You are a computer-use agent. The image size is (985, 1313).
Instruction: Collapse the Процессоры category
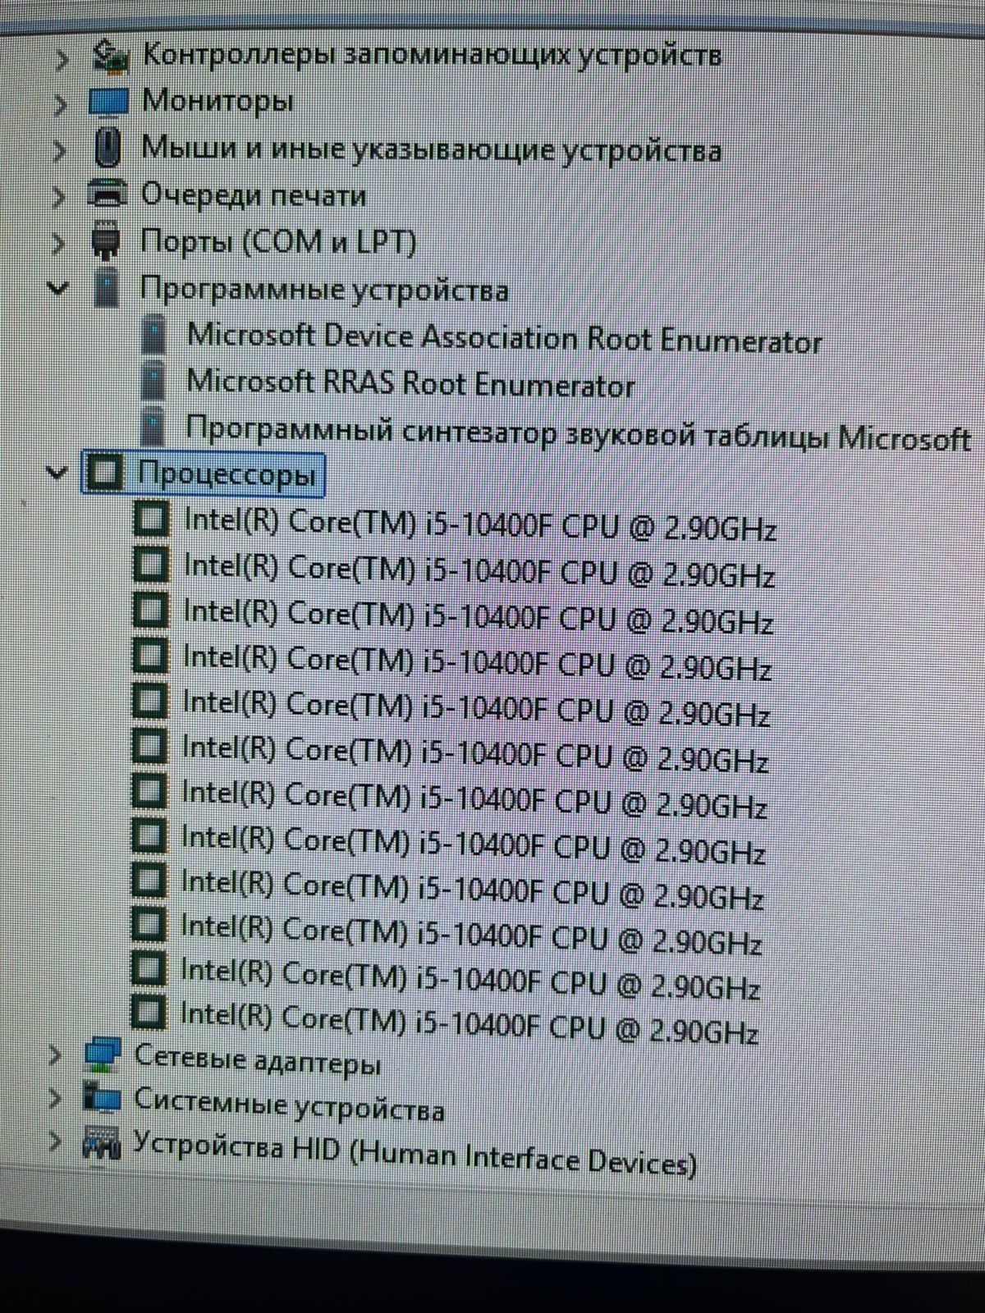tap(56, 473)
